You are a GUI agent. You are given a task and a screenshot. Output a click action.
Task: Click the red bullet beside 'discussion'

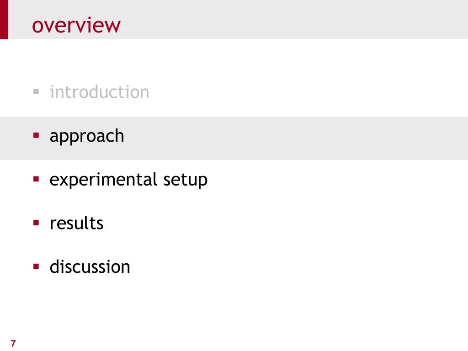[x=36, y=266]
